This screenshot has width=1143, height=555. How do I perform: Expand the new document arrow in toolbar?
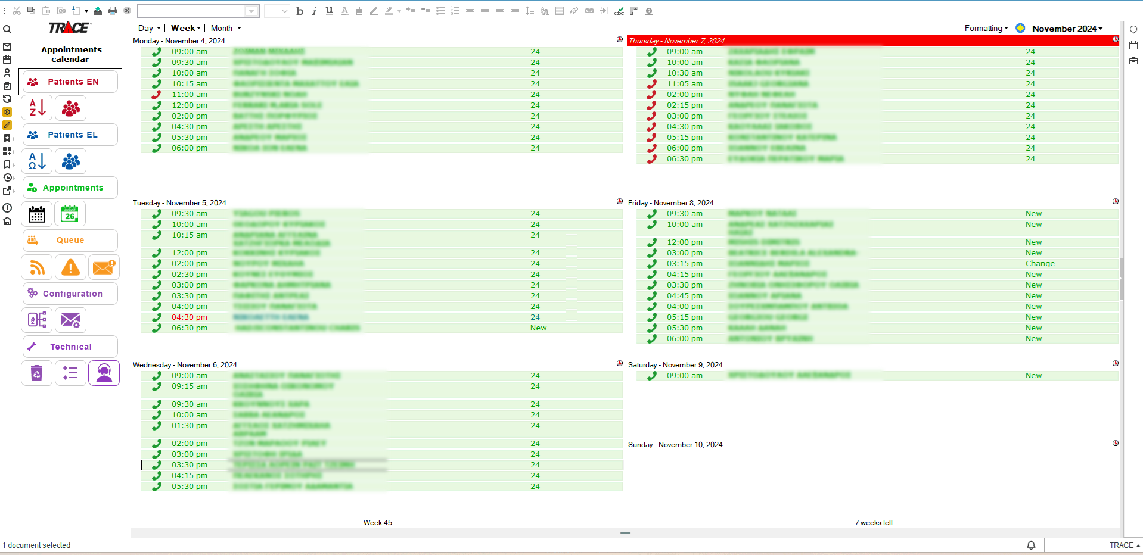pos(86,11)
